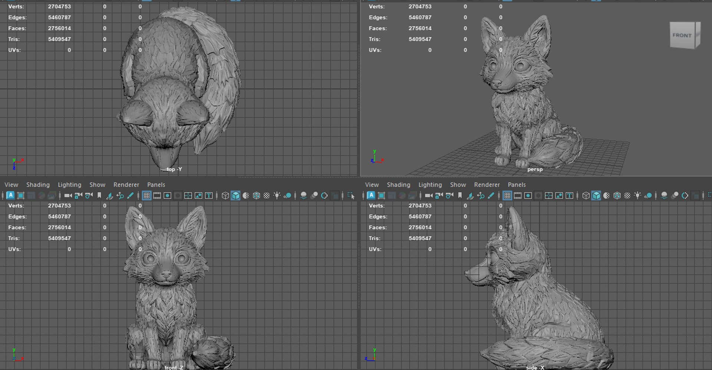The image size is (712, 370).
Task: Click Faces value 2756014 in side -X panel
Action: pos(420,227)
